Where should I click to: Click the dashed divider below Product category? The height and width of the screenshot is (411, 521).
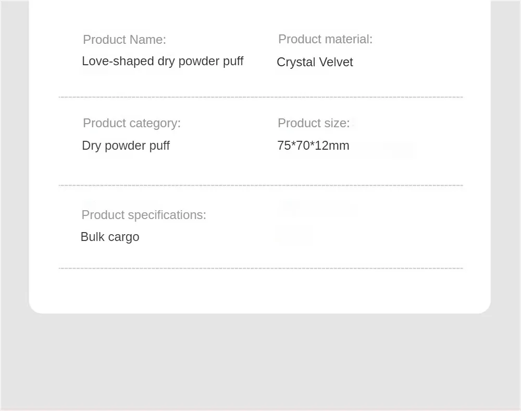click(260, 185)
